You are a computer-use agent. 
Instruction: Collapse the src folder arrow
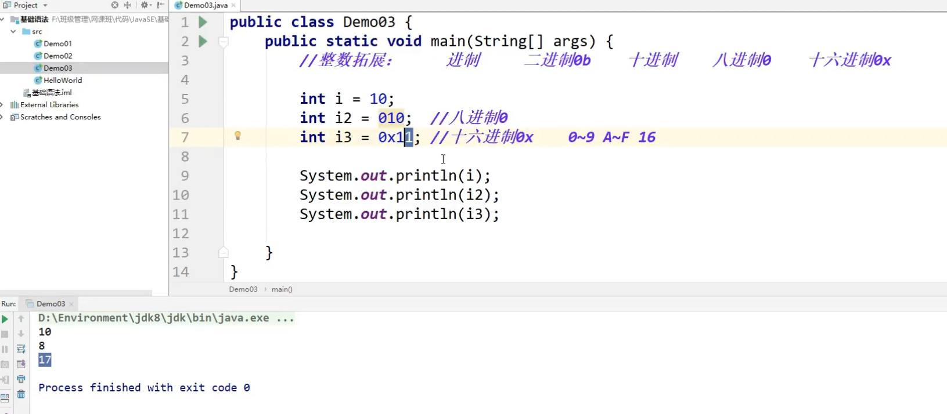click(13, 32)
